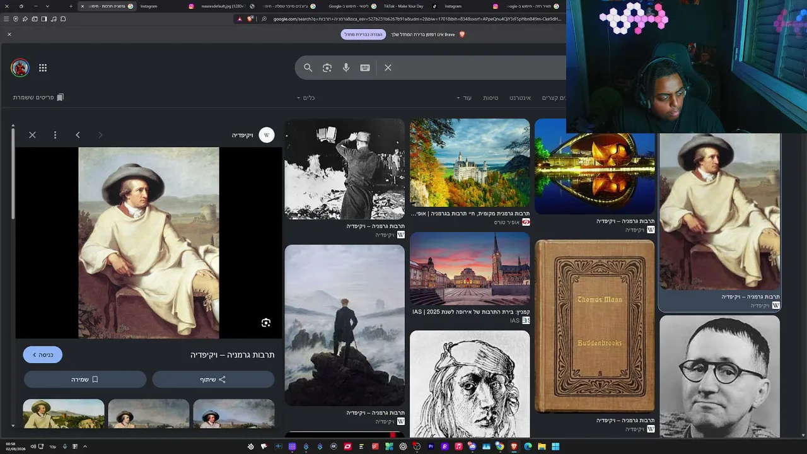This screenshot has width=807, height=454.
Task: Clear the Google search box text
Action: (388, 67)
